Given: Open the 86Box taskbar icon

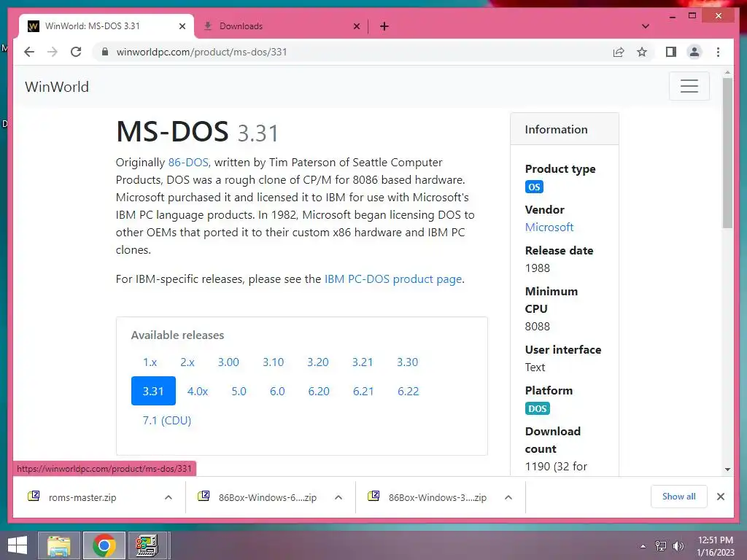Looking at the screenshot, I should point(147,545).
